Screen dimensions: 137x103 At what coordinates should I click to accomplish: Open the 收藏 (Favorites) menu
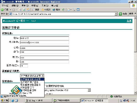click(x=35, y=5)
